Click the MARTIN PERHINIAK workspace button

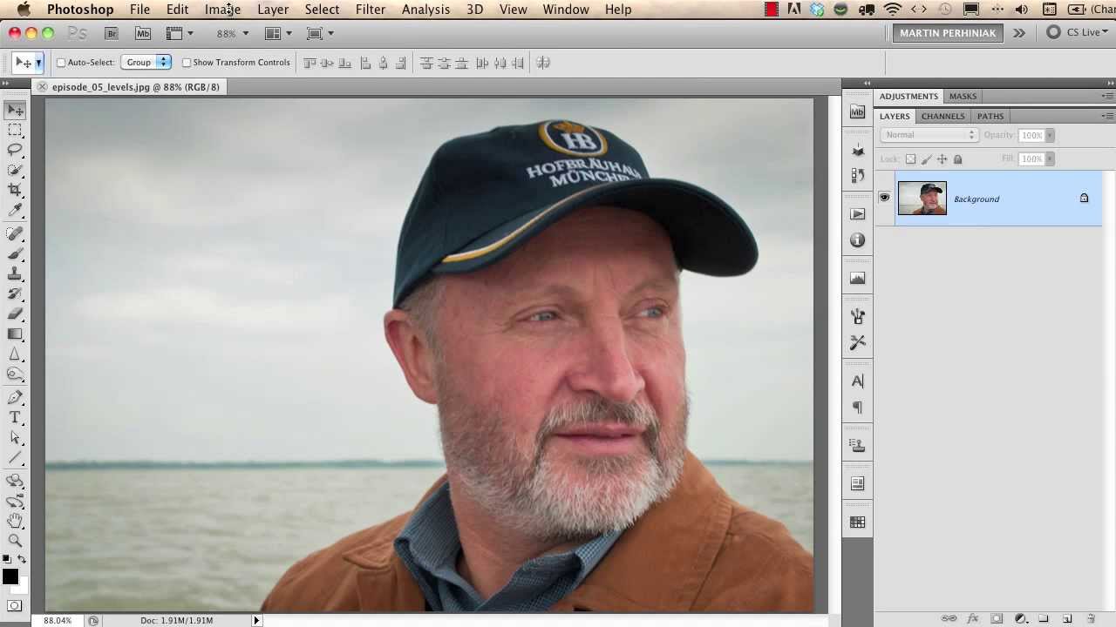948,33
